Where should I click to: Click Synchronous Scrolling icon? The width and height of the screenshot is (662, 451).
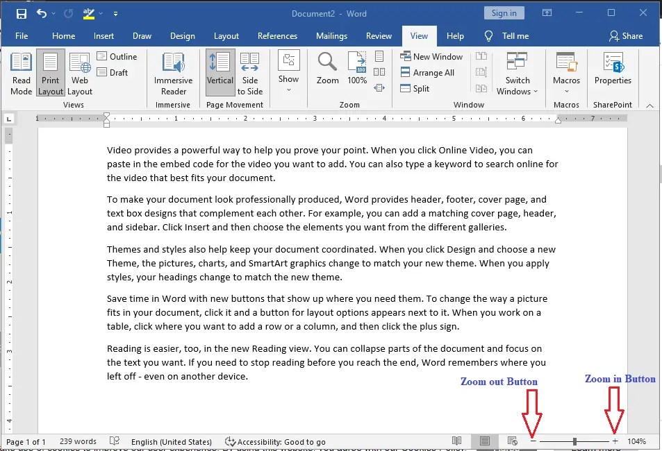coord(481,72)
